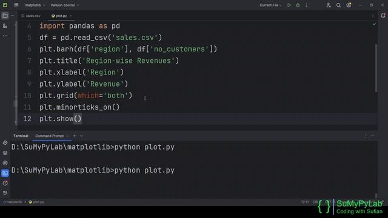Open the Code With Me icon
The width and height of the screenshot is (388, 218).
(329, 5)
